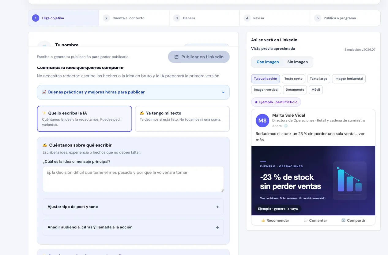Image resolution: width=388 pixels, height=255 pixels.
Task: Select the Imagen vertical preview chip
Action: click(x=266, y=90)
